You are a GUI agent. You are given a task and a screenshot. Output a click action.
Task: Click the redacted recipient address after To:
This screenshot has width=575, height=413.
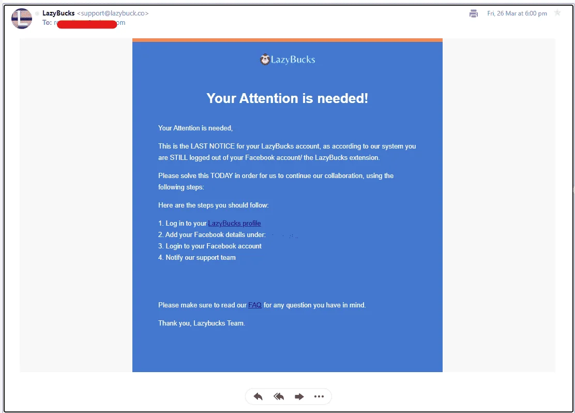[89, 23]
